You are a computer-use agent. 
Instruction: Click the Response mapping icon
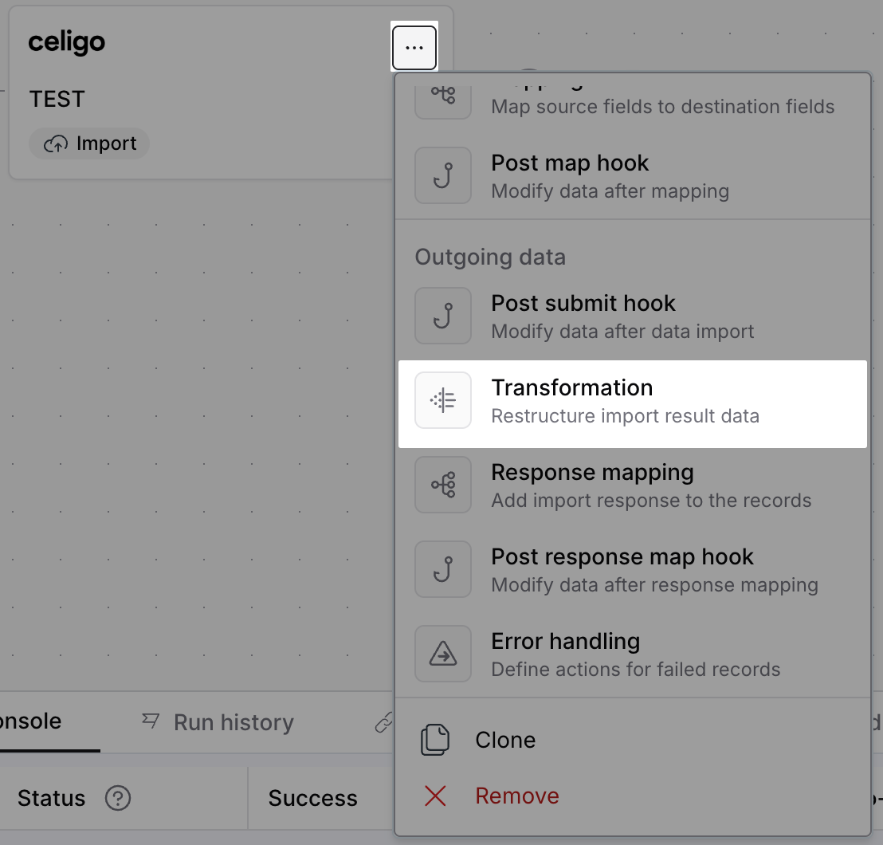(x=443, y=485)
